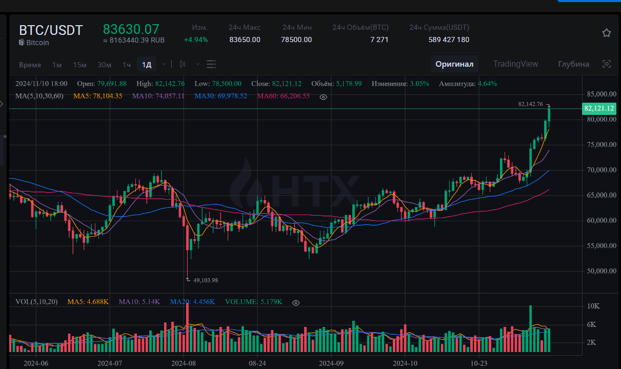621x369 pixels.
Task: Click the tallest green volume bar
Action: (530, 328)
